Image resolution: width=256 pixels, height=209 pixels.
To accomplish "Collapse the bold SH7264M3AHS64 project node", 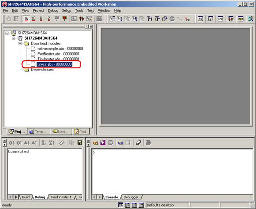I will click(x=14, y=38).
